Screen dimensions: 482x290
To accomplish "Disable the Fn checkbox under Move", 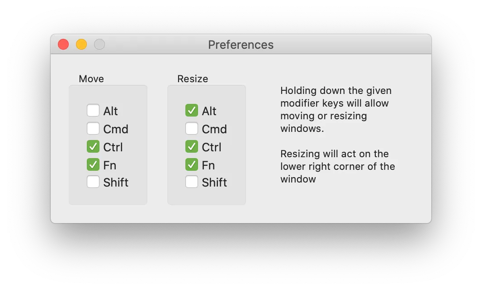I will (93, 164).
